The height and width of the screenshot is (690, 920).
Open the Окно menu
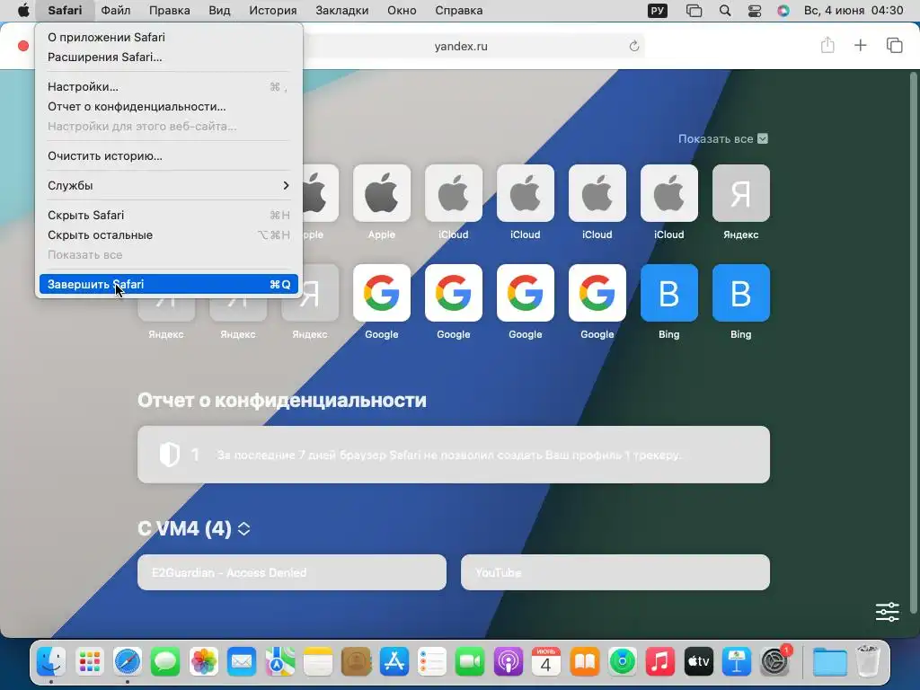coord(402,11)
